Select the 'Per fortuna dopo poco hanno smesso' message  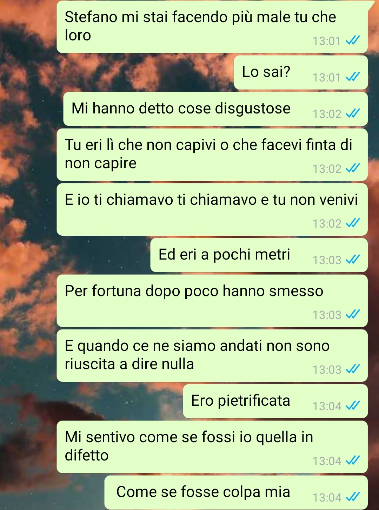click(x=212, y=301)
